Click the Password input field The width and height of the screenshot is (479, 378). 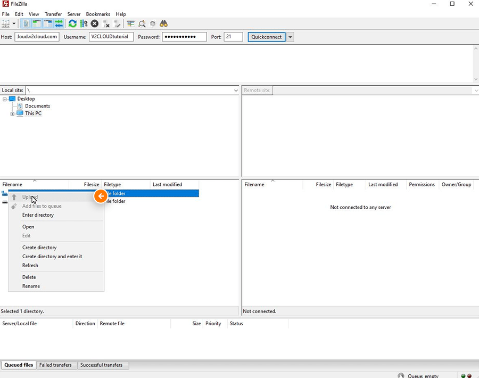pyautogui.click(x=184, y=37)
